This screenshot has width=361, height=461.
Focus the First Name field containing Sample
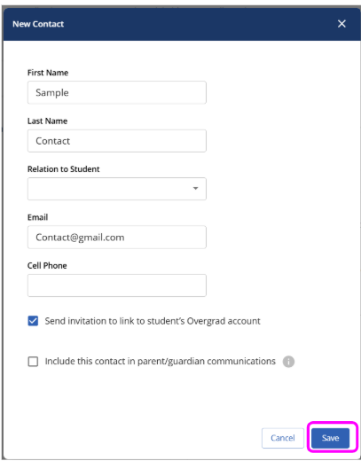[x=117, y=92]
